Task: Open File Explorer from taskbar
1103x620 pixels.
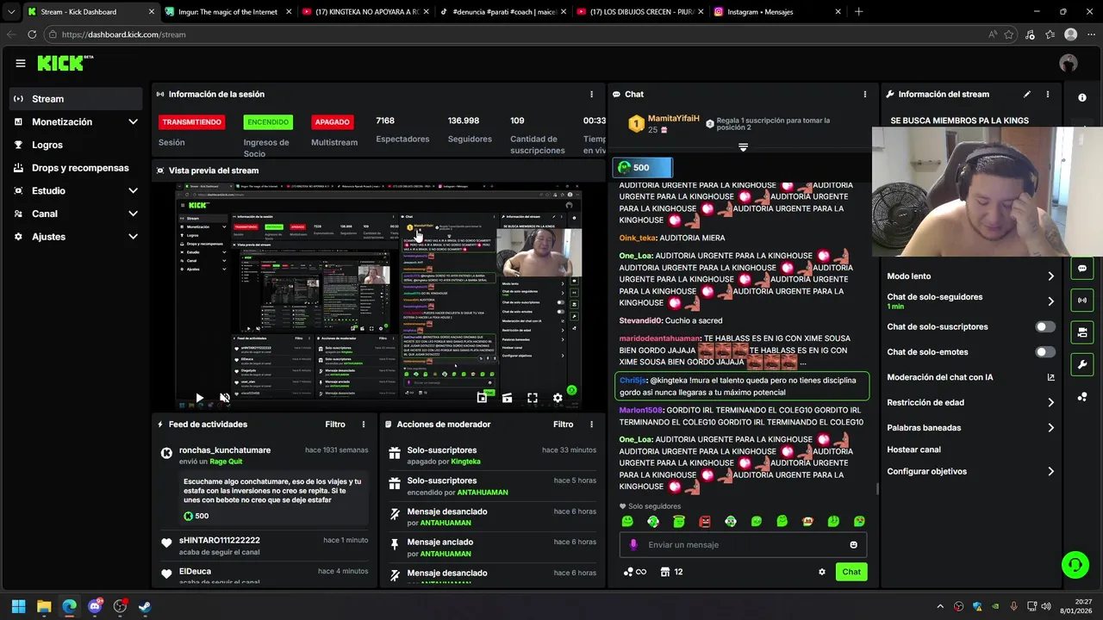Action: [x=44, y=606]
